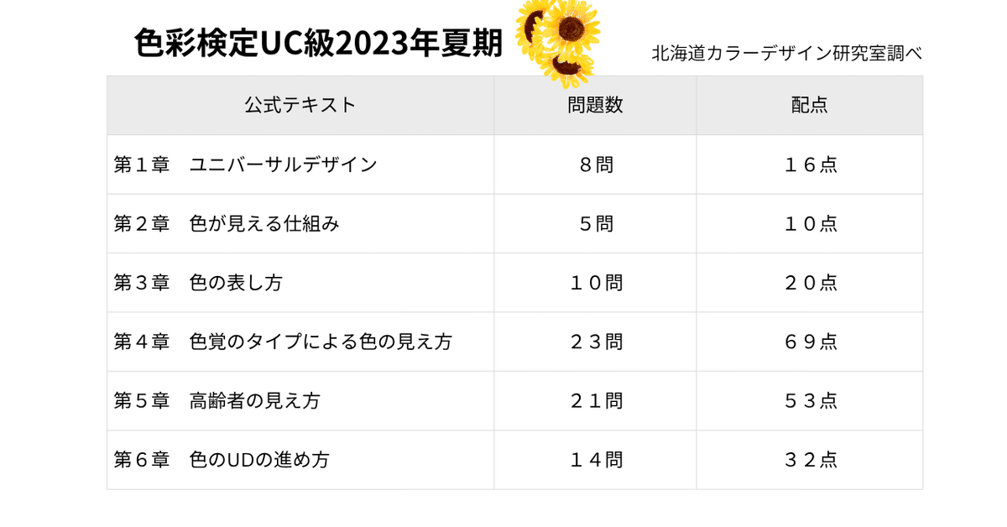
Task: Select the 問題数 column header
Action: (x=595, y=105)
